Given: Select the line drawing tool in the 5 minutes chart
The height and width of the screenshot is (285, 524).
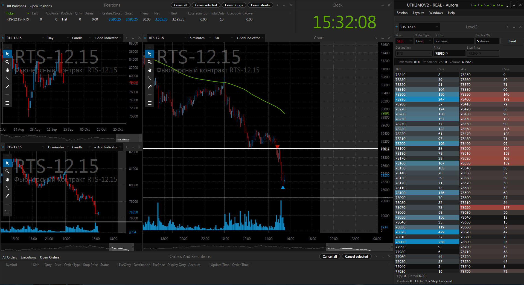Looking at the screenshot, I should pos(150,78).
